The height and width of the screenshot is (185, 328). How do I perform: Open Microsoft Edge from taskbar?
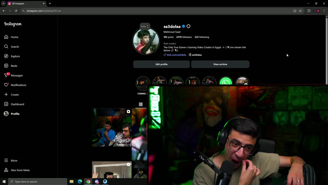click(x=80, y=182)
